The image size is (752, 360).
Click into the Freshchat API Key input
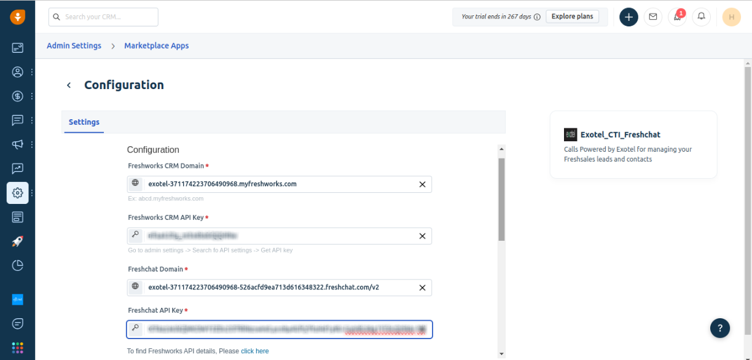[x=280, y=329]
